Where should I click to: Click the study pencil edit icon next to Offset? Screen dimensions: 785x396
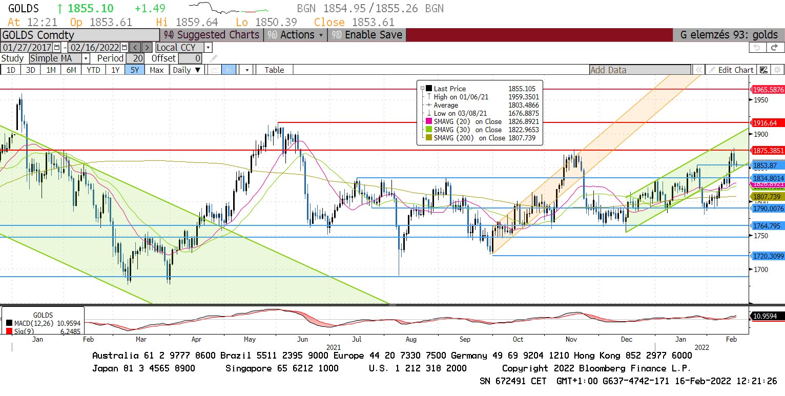(213, 58)
